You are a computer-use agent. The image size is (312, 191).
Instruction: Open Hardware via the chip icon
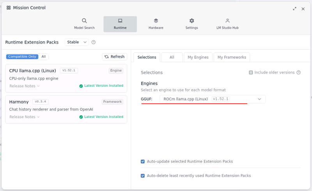[156, 21]
